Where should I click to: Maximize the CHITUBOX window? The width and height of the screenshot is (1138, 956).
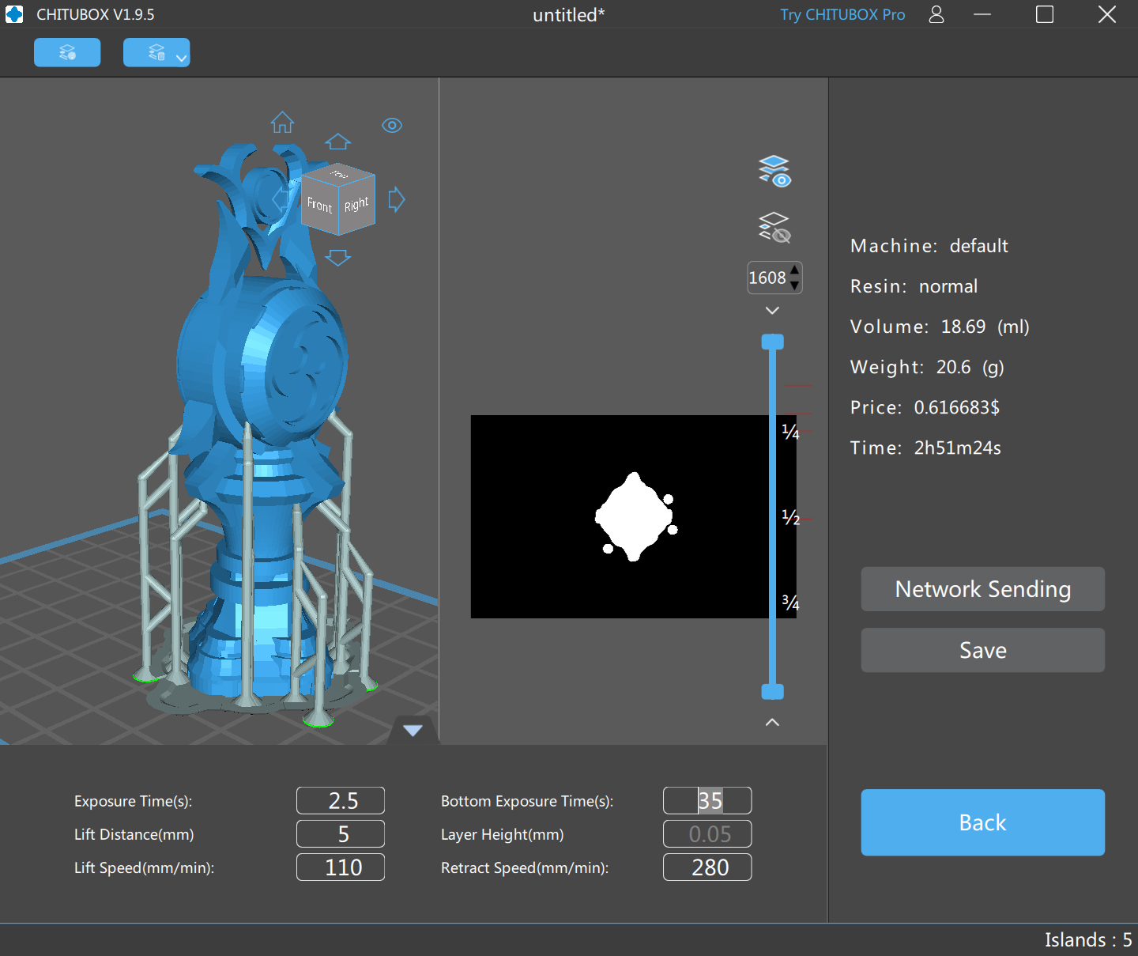(1045, 14)
